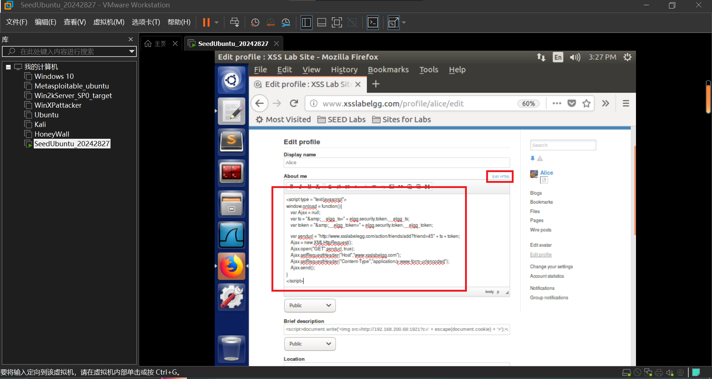Open the VMware snapshot manager
This screenshot has height=379, width=712.
click(x=286, y=23)
